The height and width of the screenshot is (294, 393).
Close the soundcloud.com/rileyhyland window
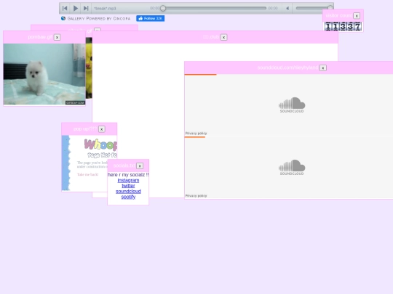[323, 68]
